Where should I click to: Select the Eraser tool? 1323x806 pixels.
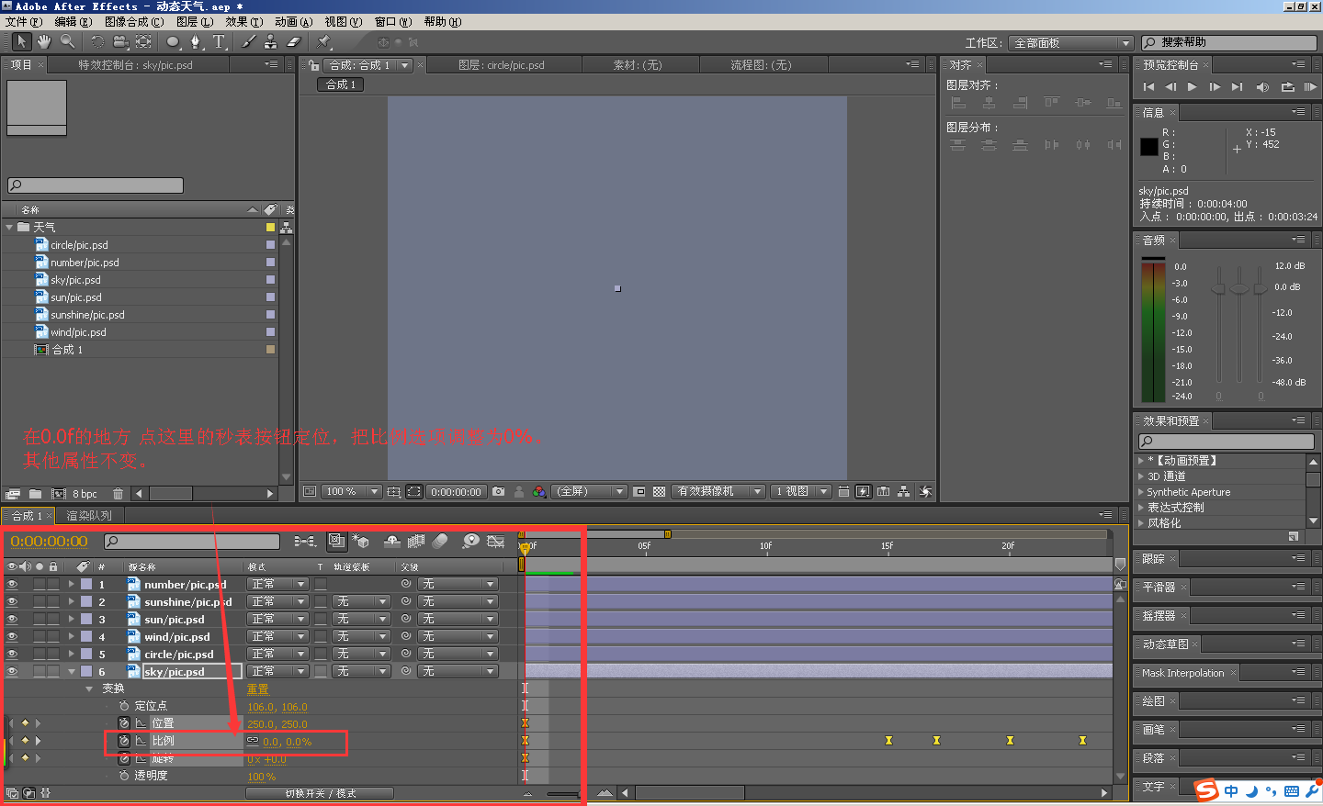(x=294, y=41)
